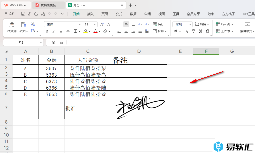The height and width of the screenshot is (153, 255).
Task: Open the 文件 file menu
Action: (x=10, y=14)
